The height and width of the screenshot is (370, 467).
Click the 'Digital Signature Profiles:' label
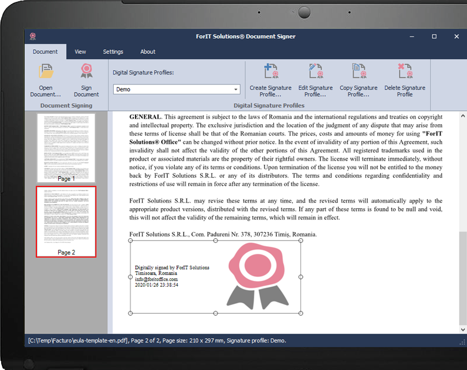point(143,73)
